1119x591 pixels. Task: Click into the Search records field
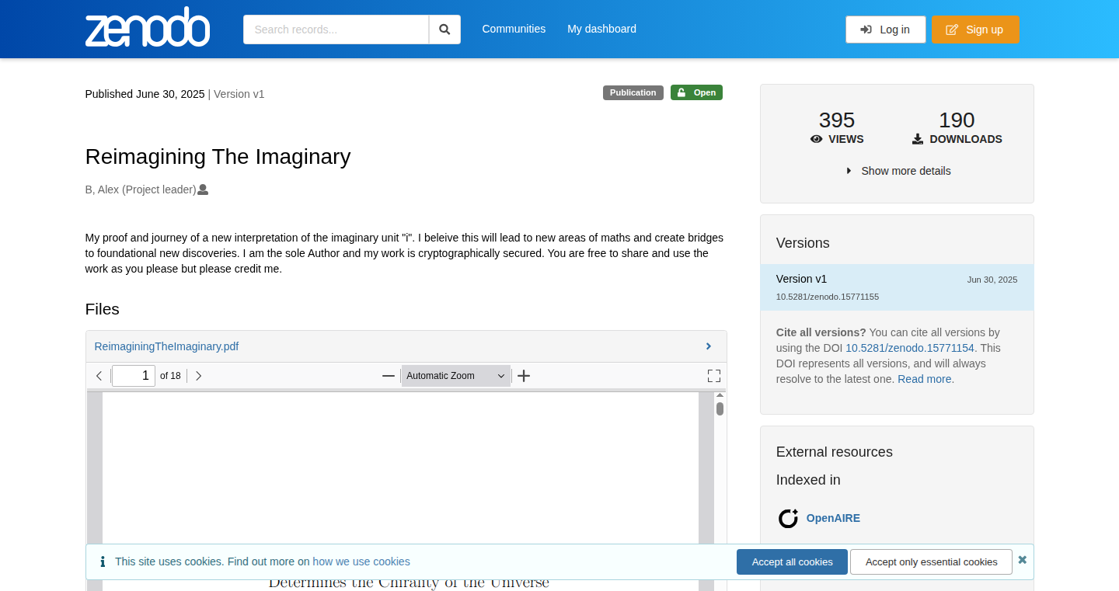click(x=336, y=30)
